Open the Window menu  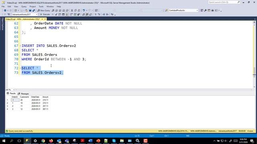coord(50,6)
